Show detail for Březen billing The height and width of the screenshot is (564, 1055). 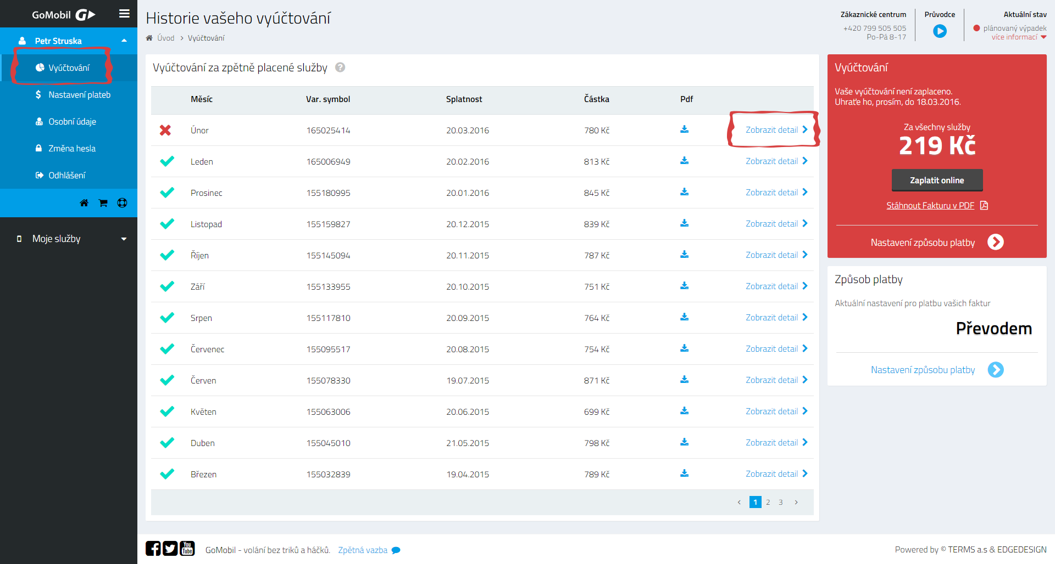[x=776, y=473]
